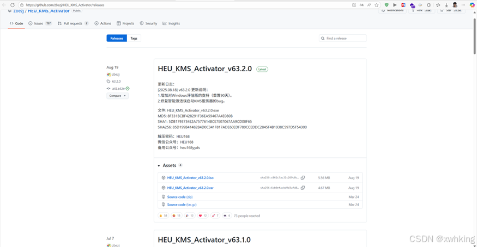Click the green verified commit check icon
This screenshot has height=247, width=477.
[128, 89]
